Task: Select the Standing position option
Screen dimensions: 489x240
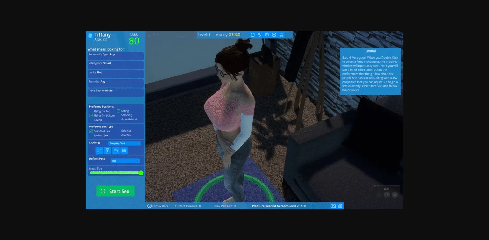Action: [126, 115]
